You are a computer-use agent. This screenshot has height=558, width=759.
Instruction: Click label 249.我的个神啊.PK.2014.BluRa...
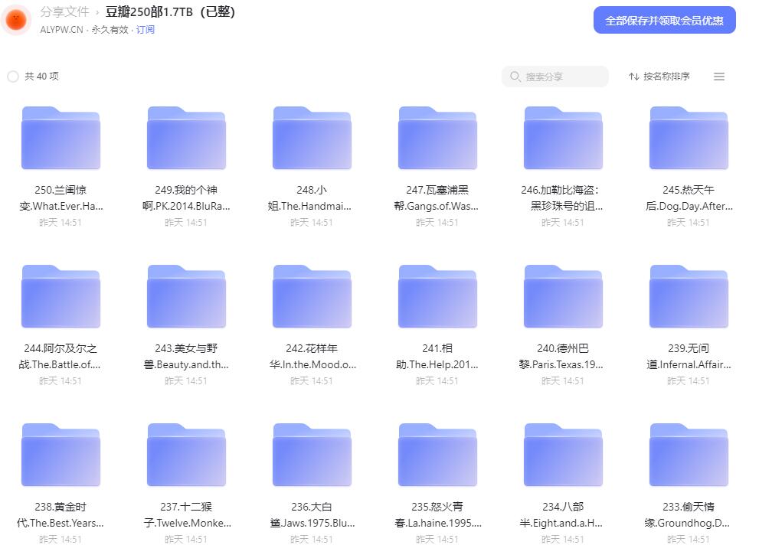point(186,198)
